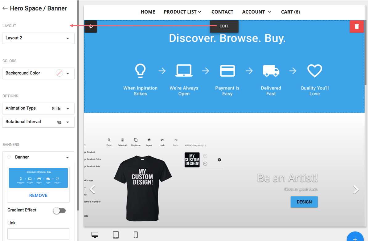Go to previous slide with left chevron

[x=92, y=190]
